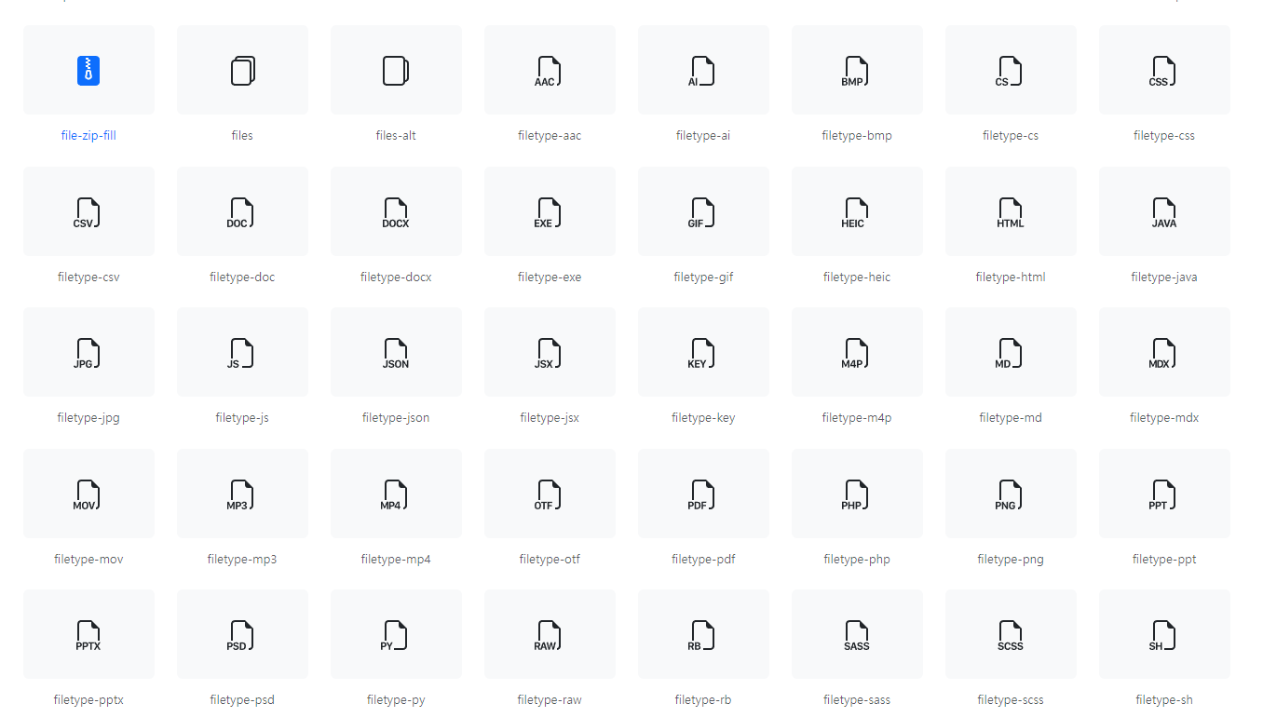Click the 'filetype-bmp' text label
Image resolution: width=1263 pixels, height=717 pixels.
(x=857, y=136)
